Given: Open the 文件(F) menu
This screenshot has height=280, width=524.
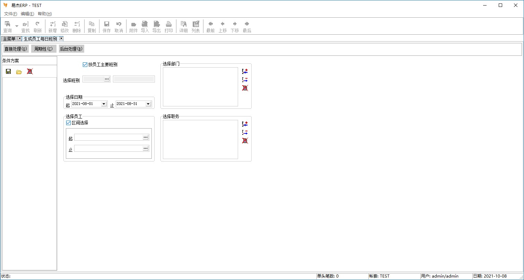Looking at the screenshot, I should pos(10,14).
